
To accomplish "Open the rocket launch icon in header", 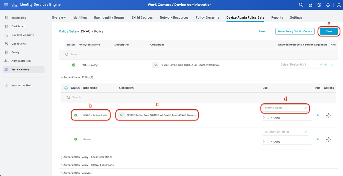I will [x=310, y=5].
